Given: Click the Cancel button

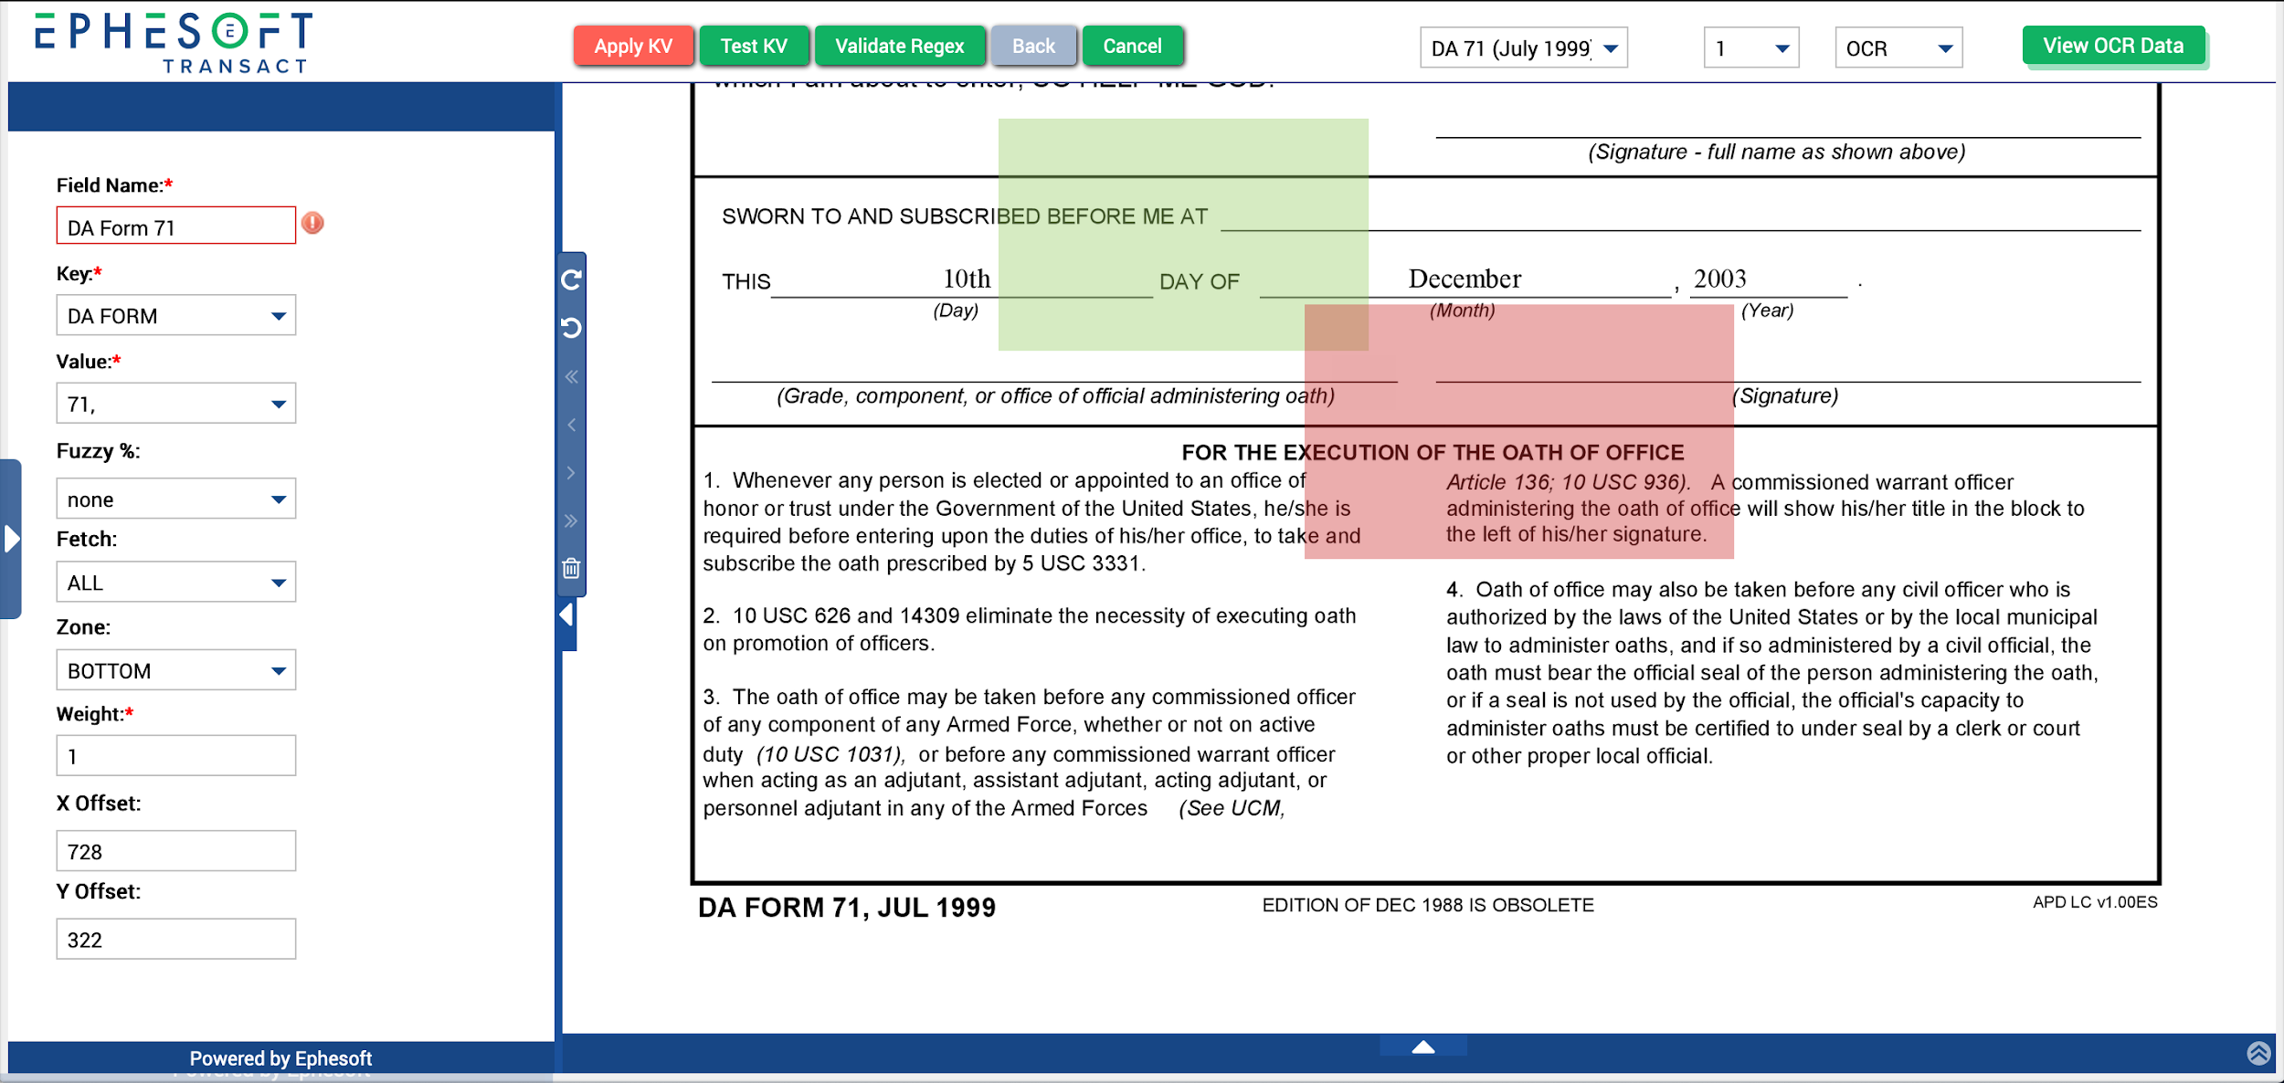Looking at the screenshot, I should tap(1132, 46).
